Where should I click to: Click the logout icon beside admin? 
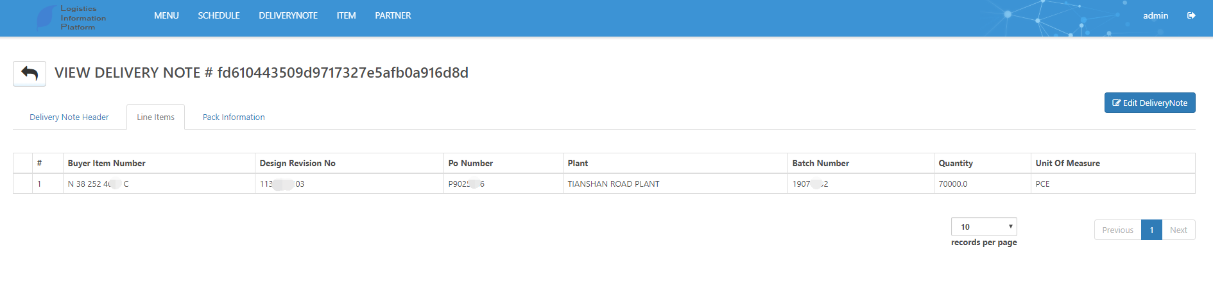pyautogui.click(x=1191, y=15)
